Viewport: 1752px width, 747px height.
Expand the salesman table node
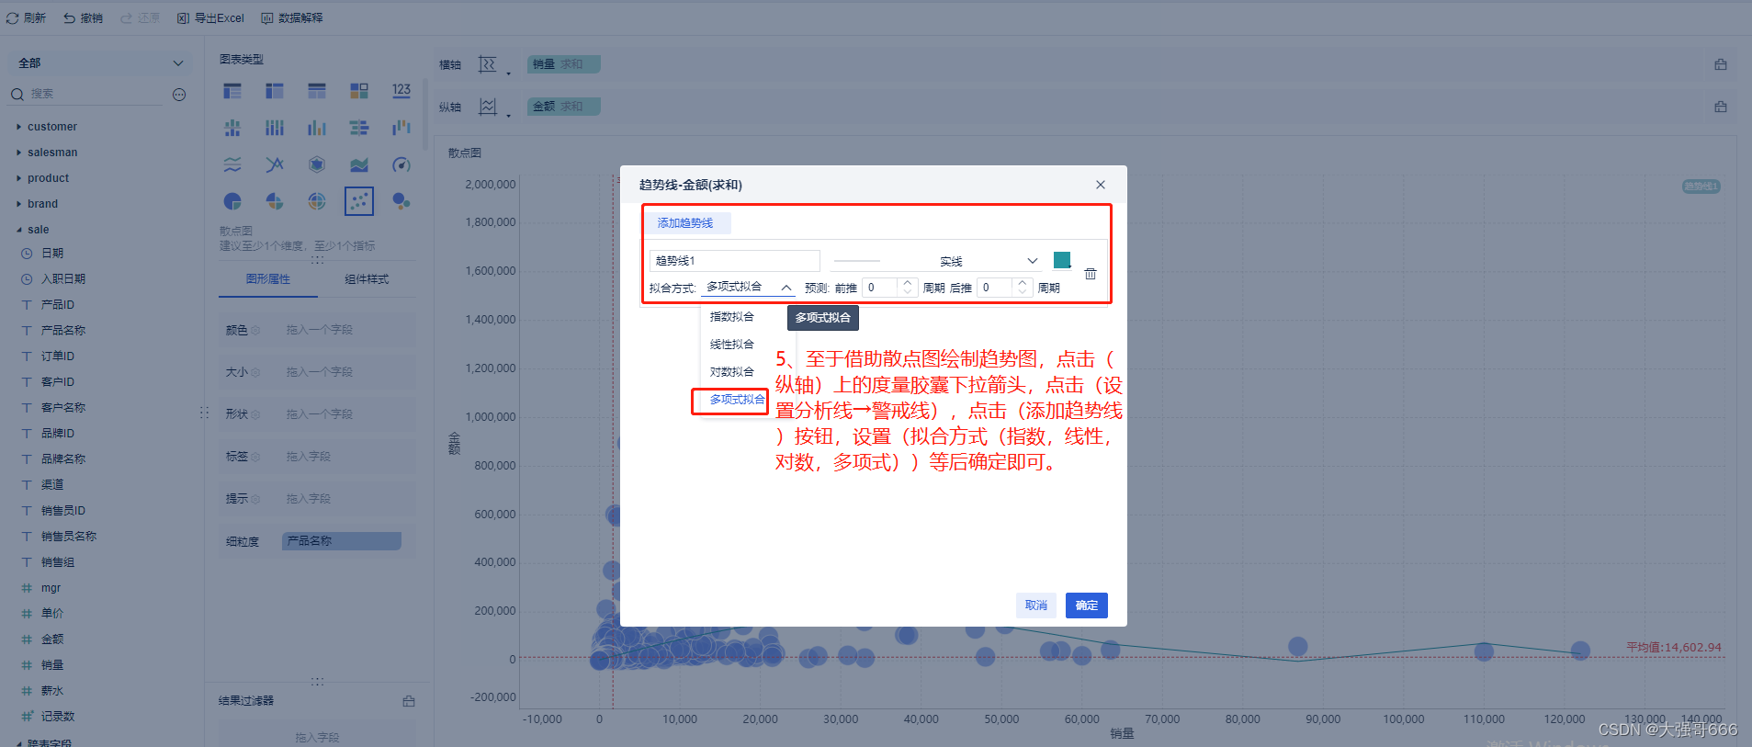pos(18,153)
